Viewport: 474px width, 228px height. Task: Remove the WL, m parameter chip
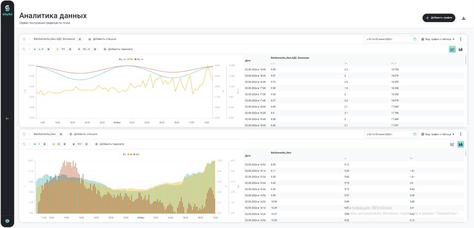[x=95, y=49]
